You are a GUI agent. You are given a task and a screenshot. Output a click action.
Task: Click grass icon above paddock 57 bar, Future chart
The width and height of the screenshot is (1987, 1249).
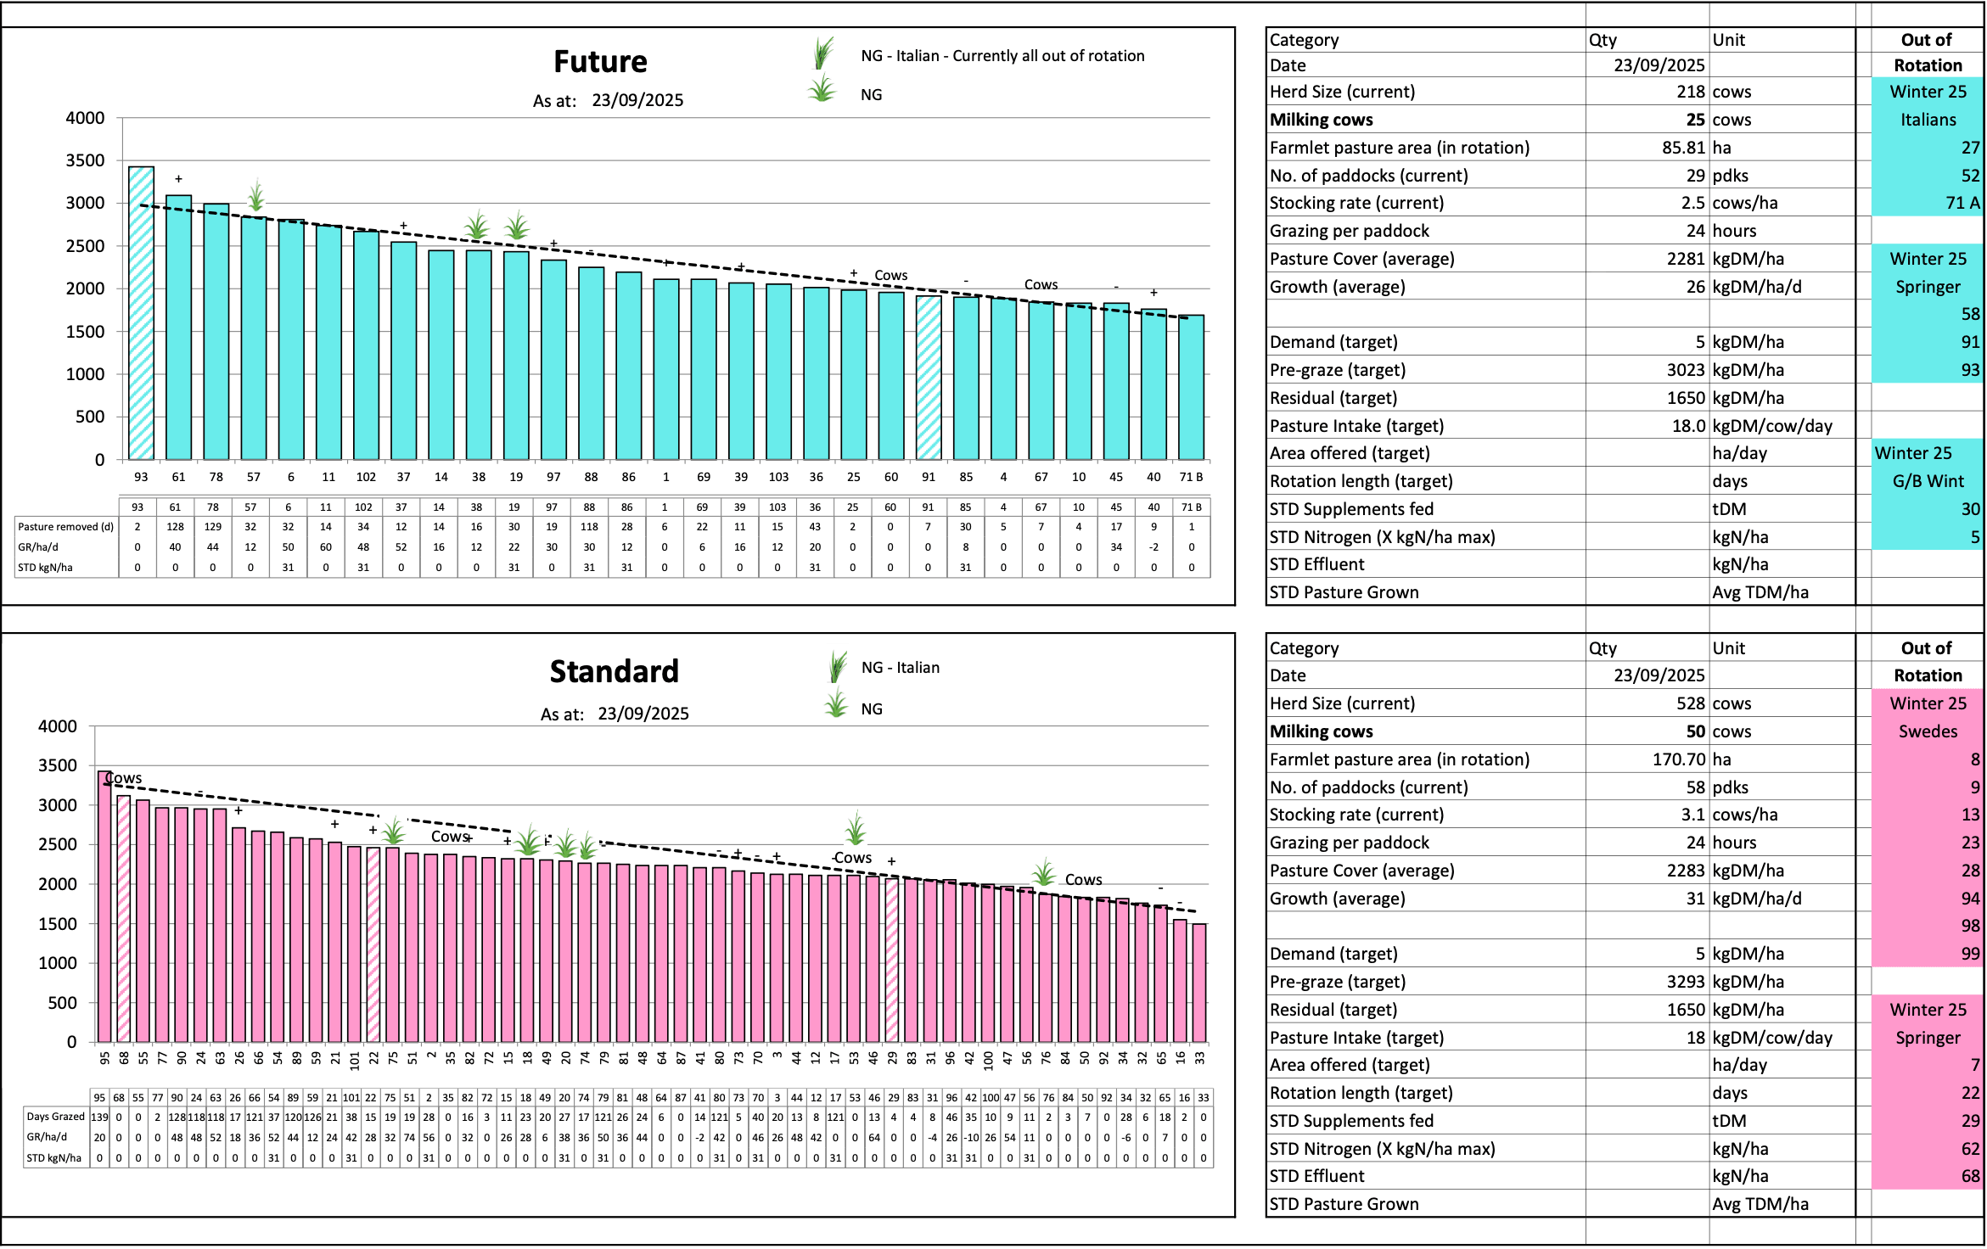click(255, 195)
